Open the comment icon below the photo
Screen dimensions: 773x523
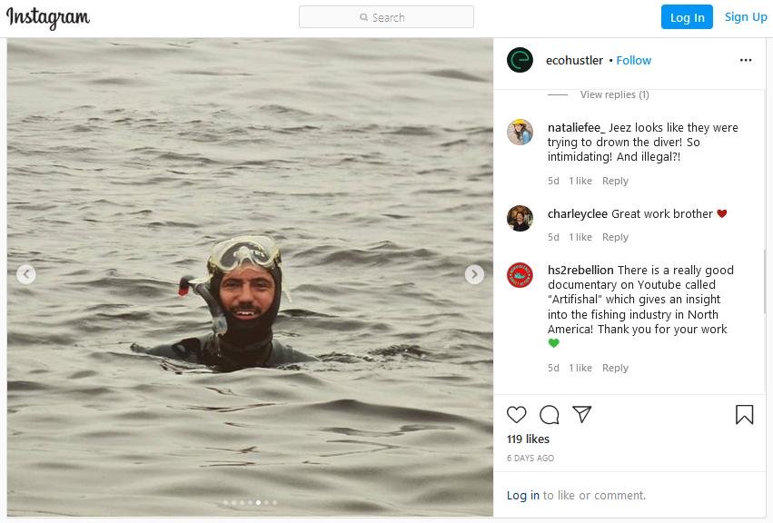(x=549, y=415)
